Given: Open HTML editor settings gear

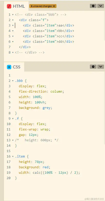Looking at the screenshot, I should click(x=93, y=6).
